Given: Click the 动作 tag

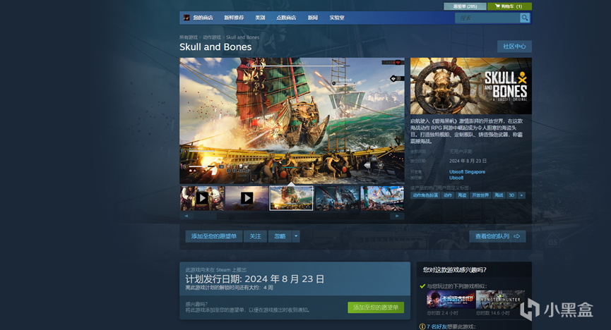Looking at the screenshot, I should tap(448, 195).
